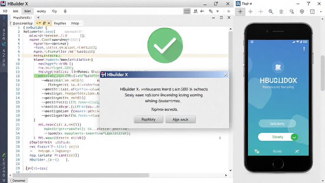Click the preview panel vertical scrollbar thumb

323,73
